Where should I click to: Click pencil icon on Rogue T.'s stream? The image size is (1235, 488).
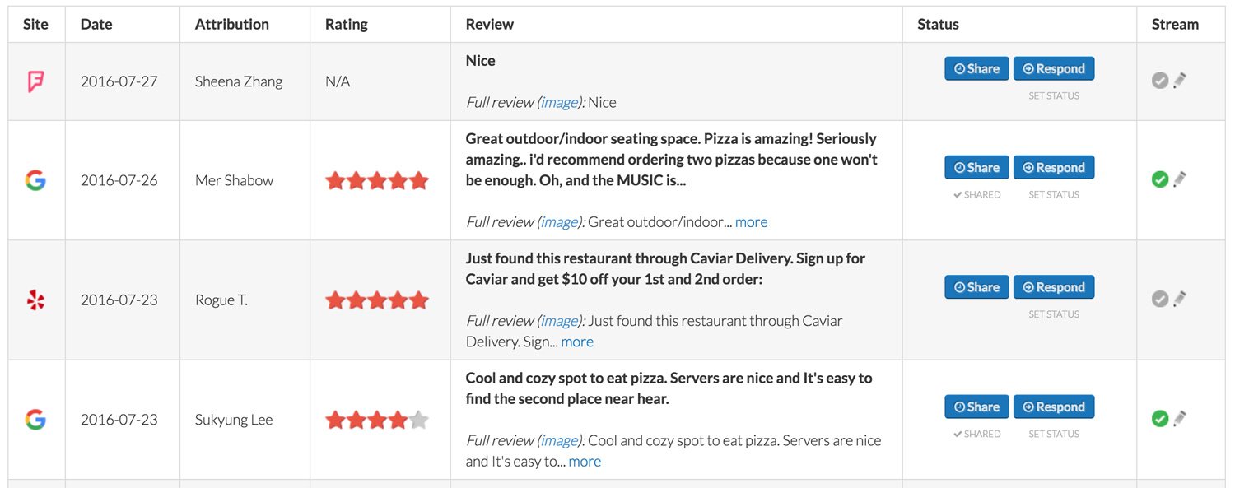click(1180, 299)
